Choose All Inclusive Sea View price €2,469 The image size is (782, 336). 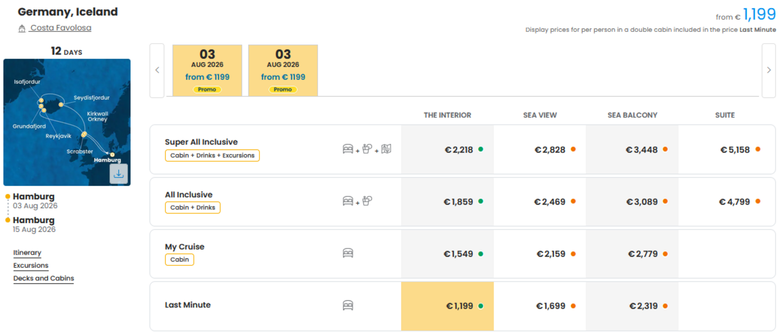pos(540,202)
